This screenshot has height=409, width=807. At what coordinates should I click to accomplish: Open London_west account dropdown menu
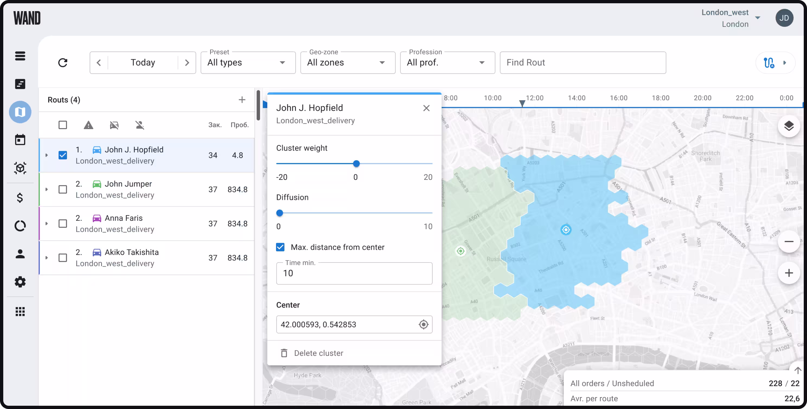pyautogui.click(x=757, y=18)
